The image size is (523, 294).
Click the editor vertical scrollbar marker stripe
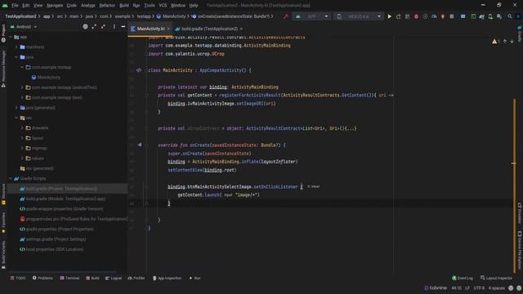tap(514, 163)
